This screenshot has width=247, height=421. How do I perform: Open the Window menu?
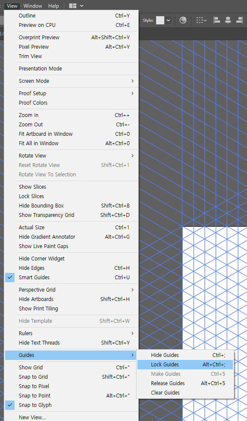click(33, 6)
